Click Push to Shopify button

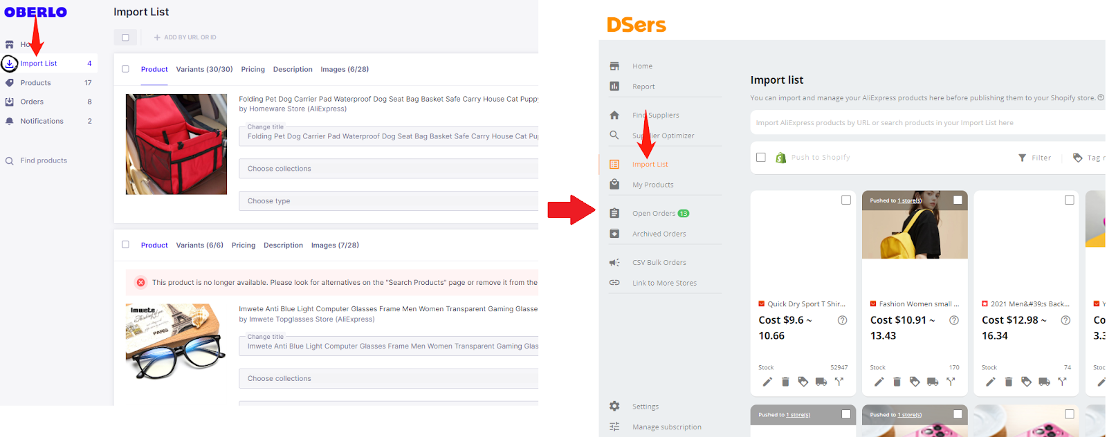(821, 158)
